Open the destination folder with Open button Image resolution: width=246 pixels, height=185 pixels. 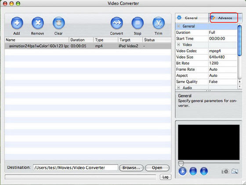click(157, 168)
